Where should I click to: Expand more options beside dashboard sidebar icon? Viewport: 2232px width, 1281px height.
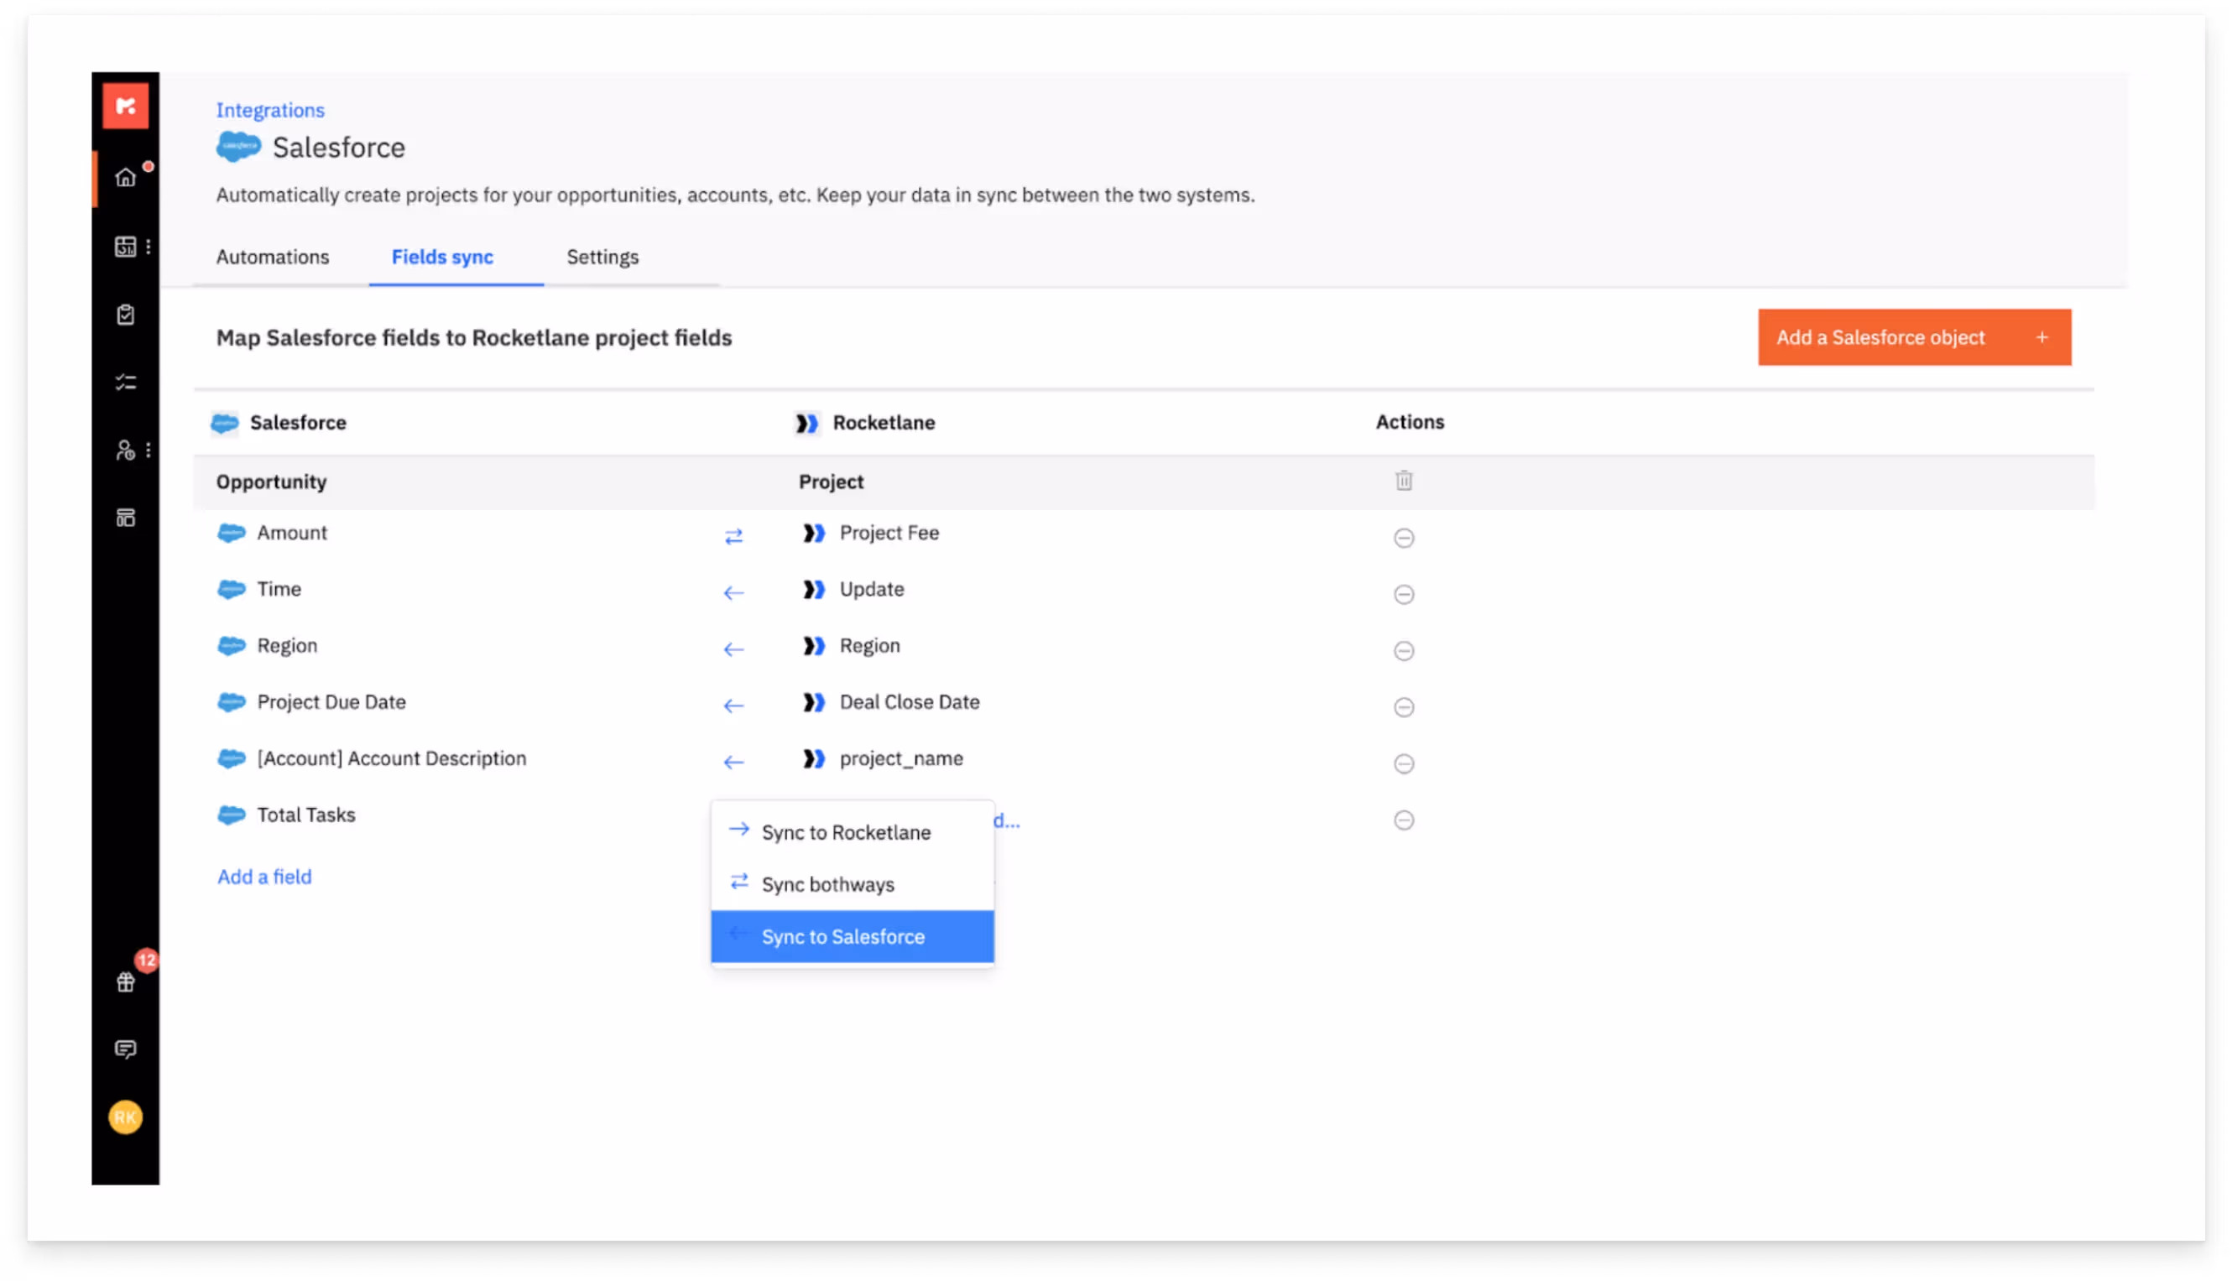(148, 247)
